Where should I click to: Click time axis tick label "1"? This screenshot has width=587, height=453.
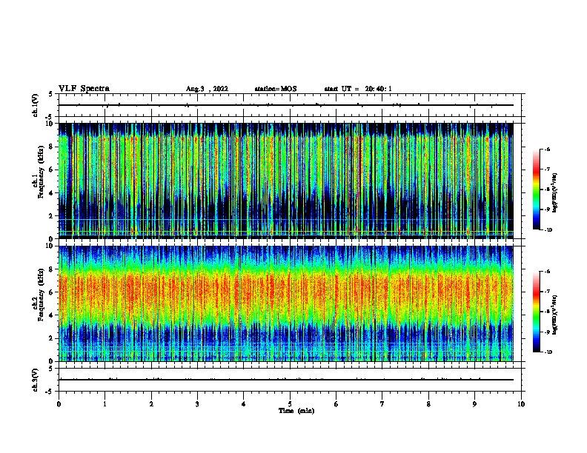click(105, 404)
